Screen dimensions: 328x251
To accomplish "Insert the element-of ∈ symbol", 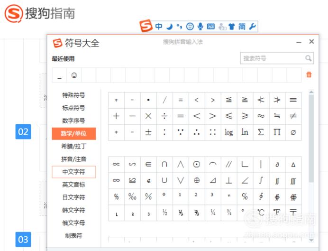I will (x=148, y=164).
